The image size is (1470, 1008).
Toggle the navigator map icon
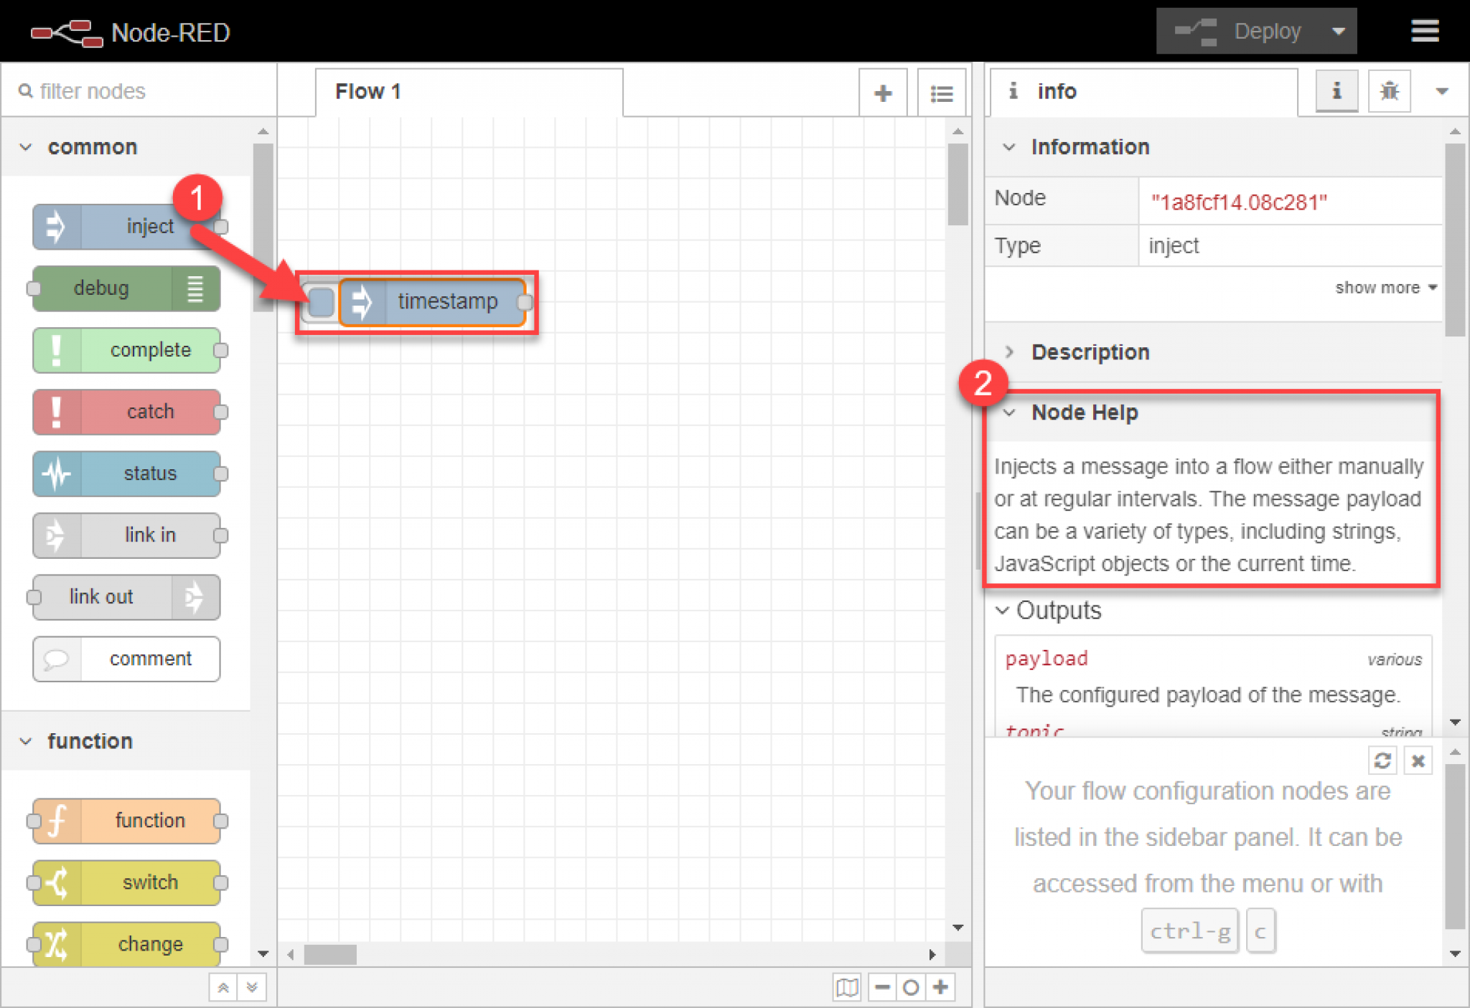point(847,987)
